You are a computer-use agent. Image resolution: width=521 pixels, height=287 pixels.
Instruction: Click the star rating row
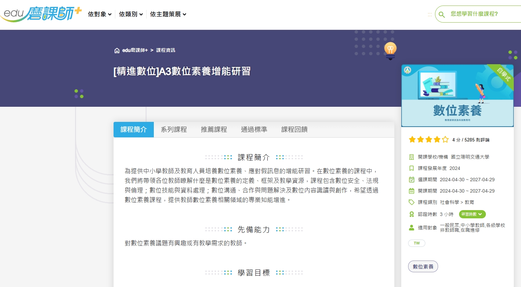pyautogui.click(x=428, y=139)
